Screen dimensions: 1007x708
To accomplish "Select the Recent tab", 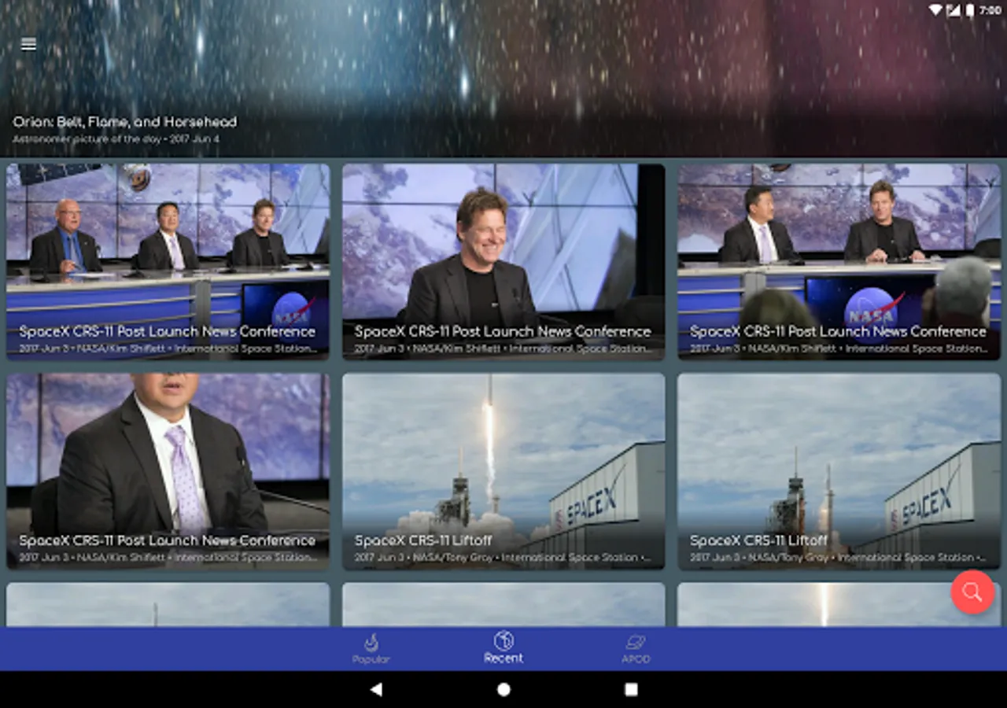I will 503,648.
